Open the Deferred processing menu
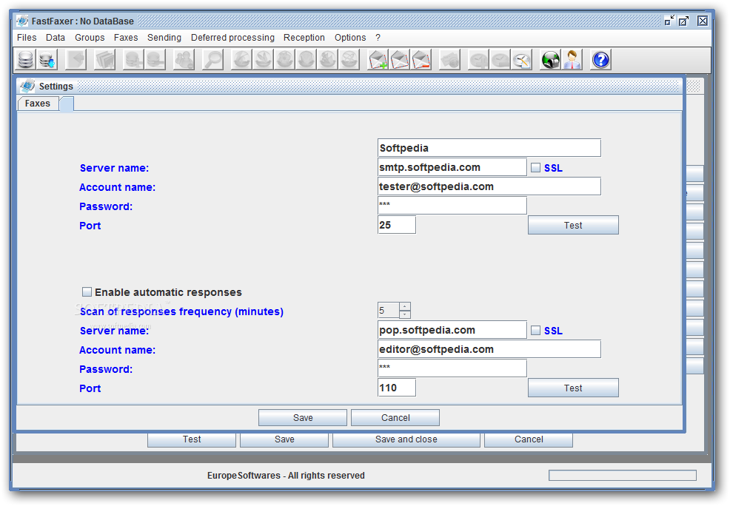 pyautogui.click(x=232, y=38)
